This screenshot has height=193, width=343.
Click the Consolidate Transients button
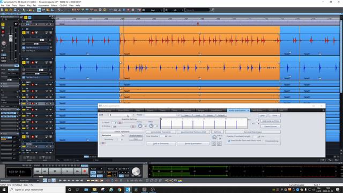click(x=161, y=132)
